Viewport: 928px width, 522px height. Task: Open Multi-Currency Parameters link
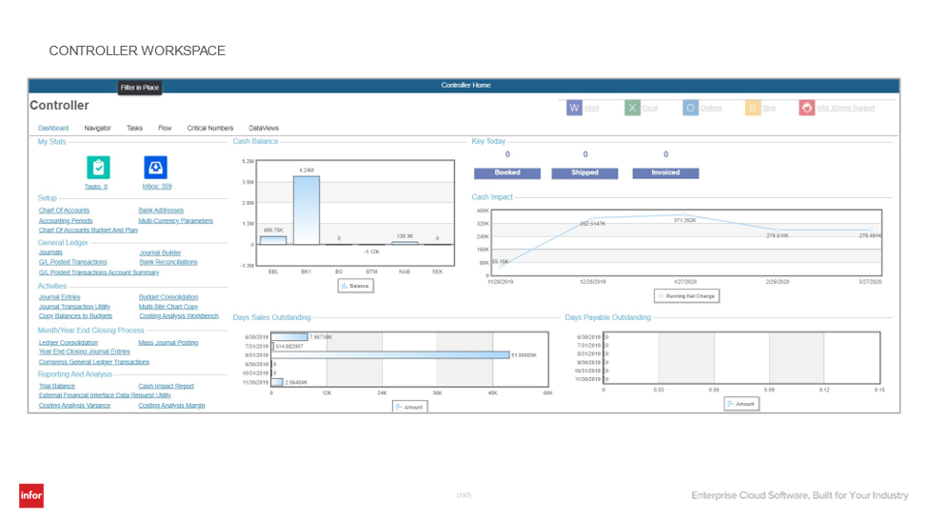[175, 220]
